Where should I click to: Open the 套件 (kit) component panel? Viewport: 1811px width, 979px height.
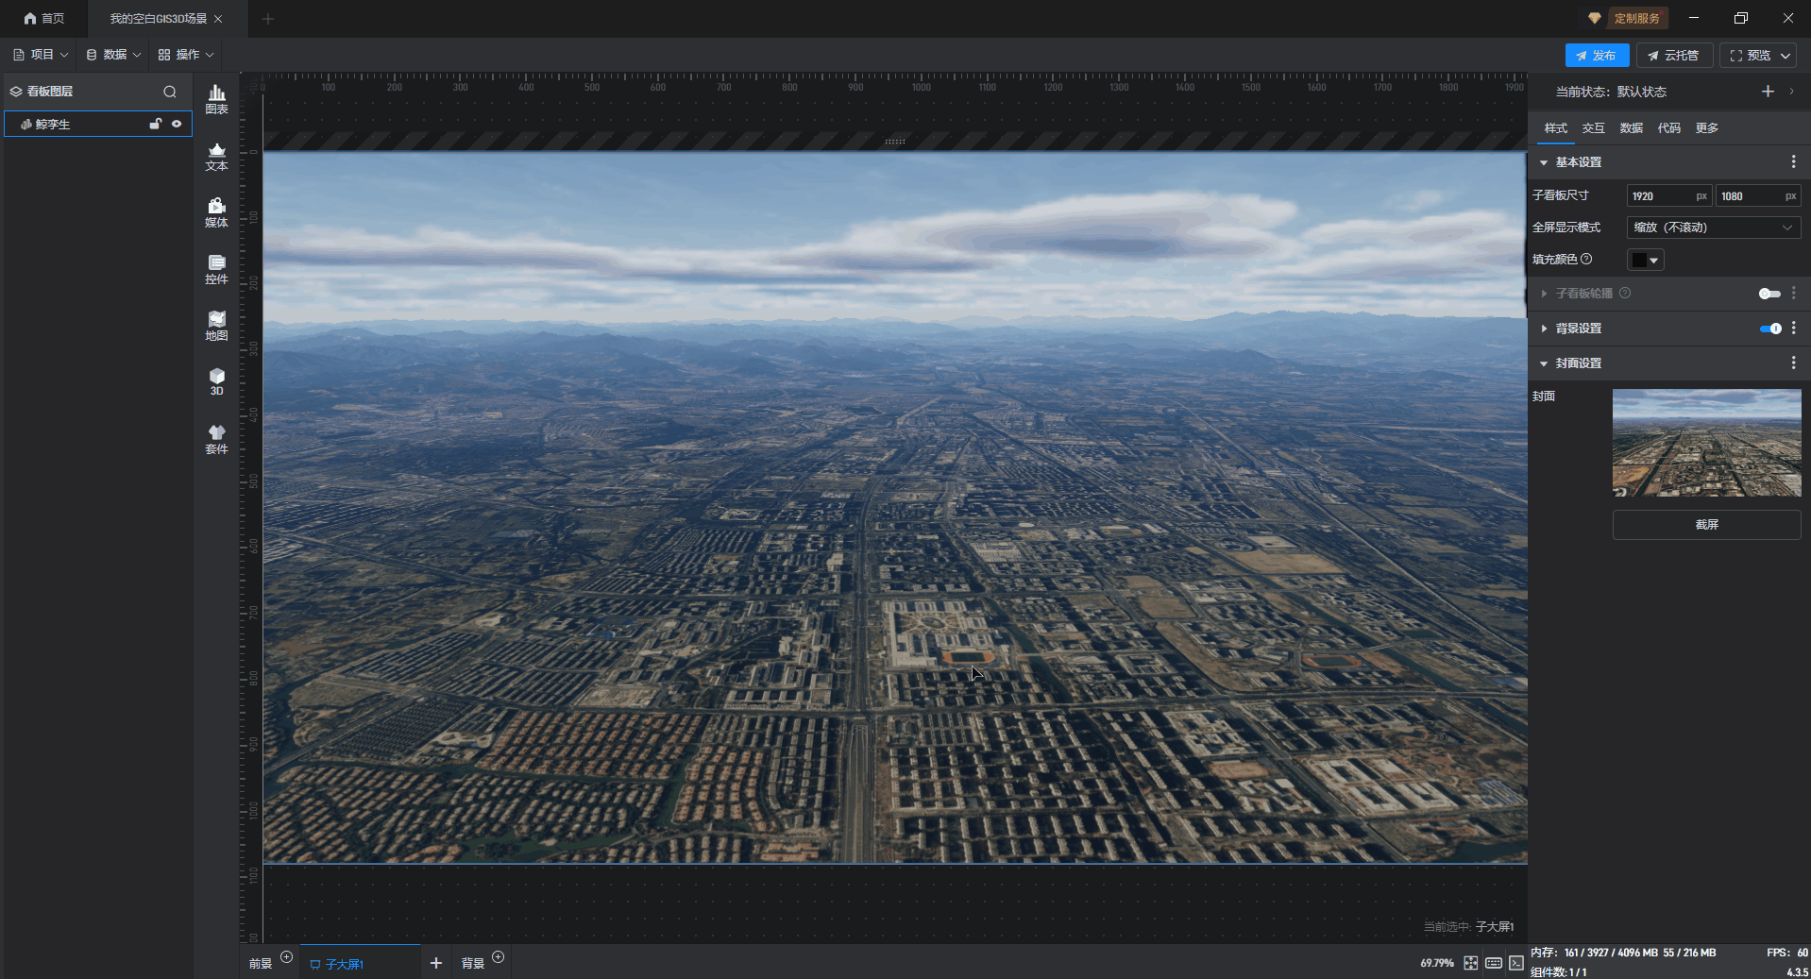coord(216,439)
